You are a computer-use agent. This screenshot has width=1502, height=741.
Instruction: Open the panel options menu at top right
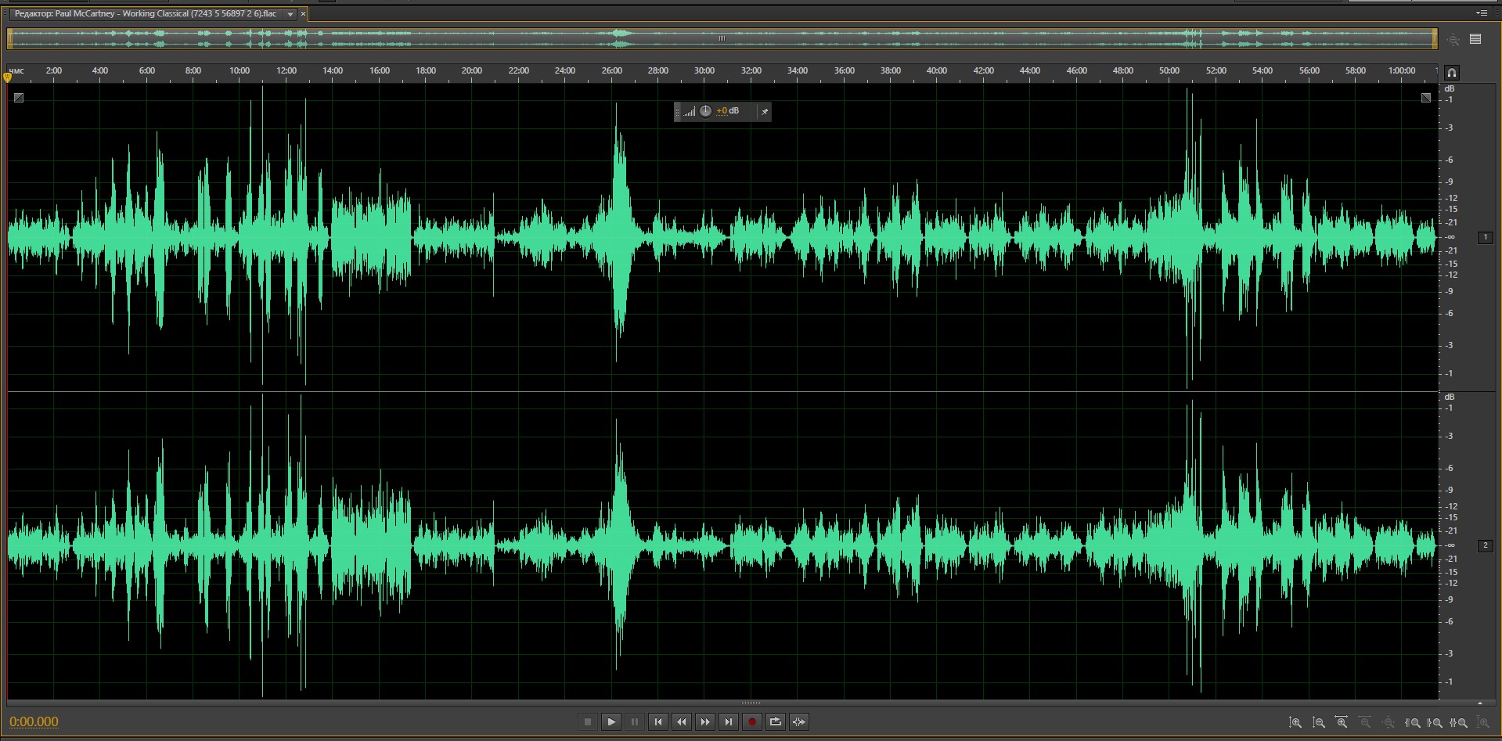1481,13
